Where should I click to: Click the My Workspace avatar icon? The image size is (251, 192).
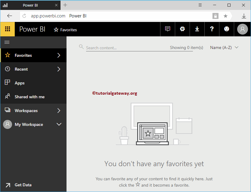click(x=8, y=124)
